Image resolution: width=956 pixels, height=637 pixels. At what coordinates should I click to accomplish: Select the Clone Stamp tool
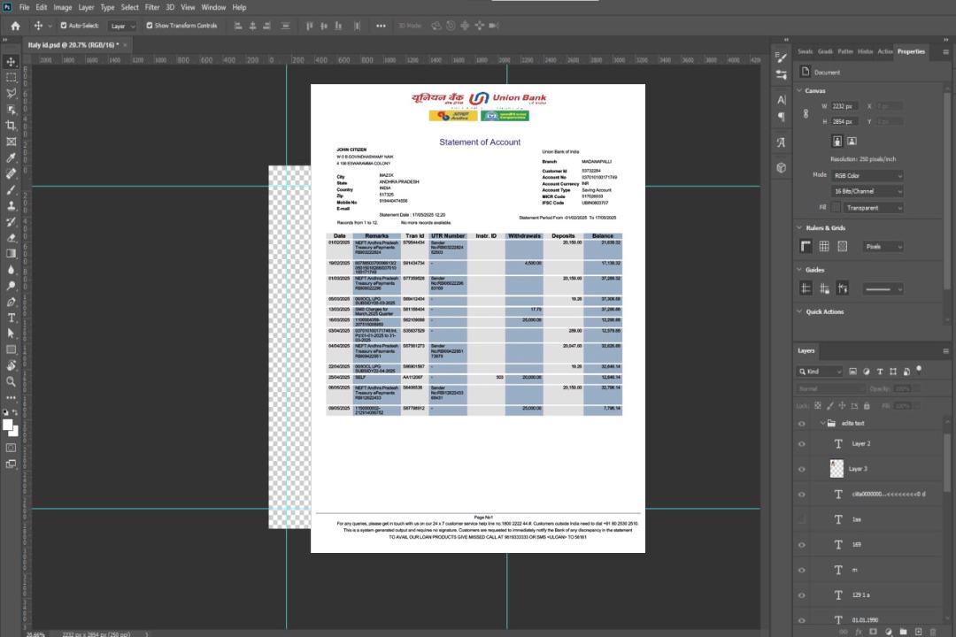click(x=11, y=206)
